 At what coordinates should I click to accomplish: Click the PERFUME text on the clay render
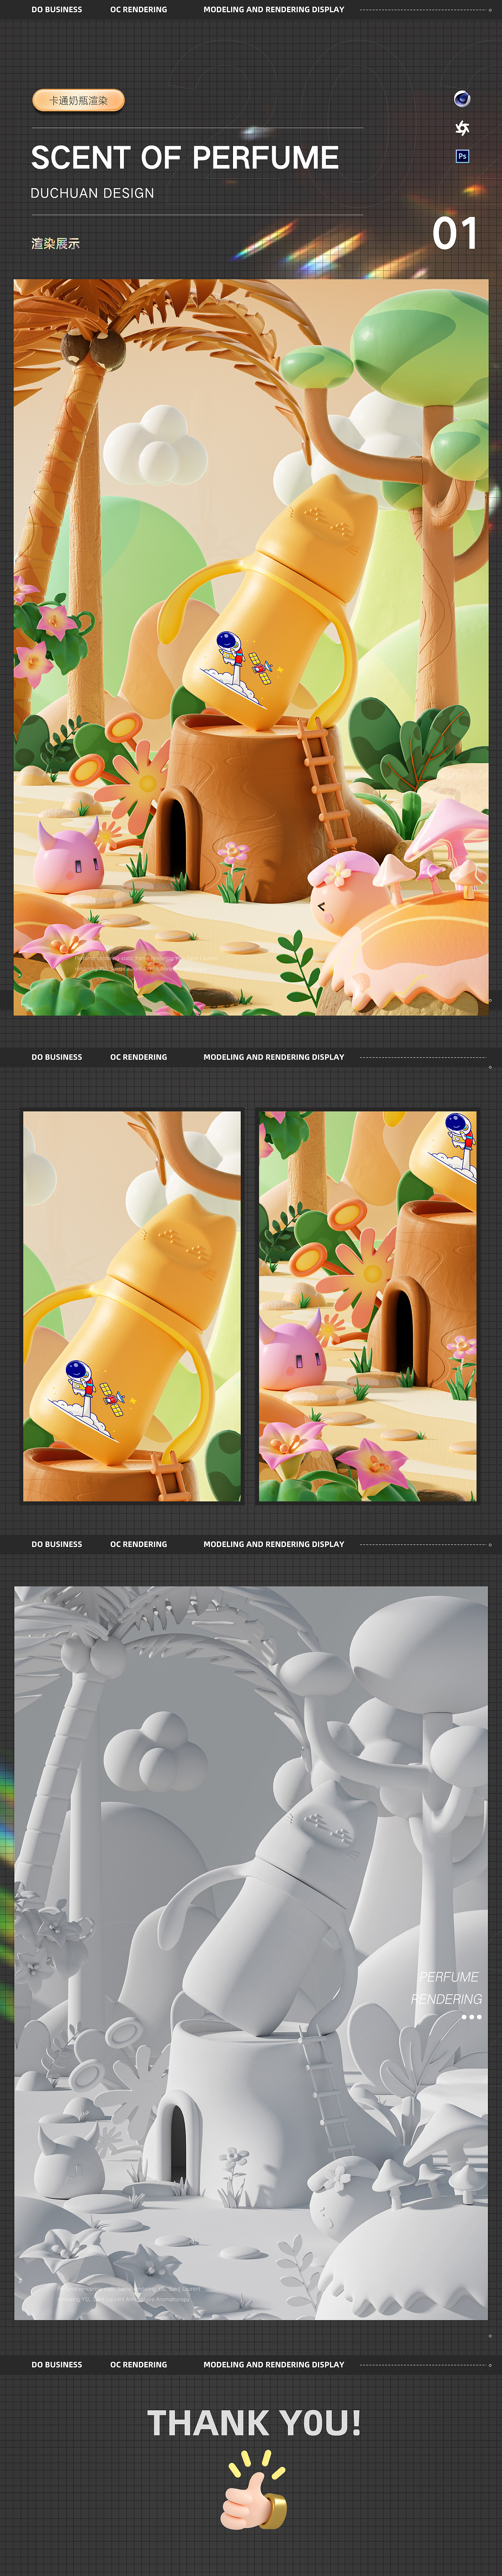point(449,1977)
